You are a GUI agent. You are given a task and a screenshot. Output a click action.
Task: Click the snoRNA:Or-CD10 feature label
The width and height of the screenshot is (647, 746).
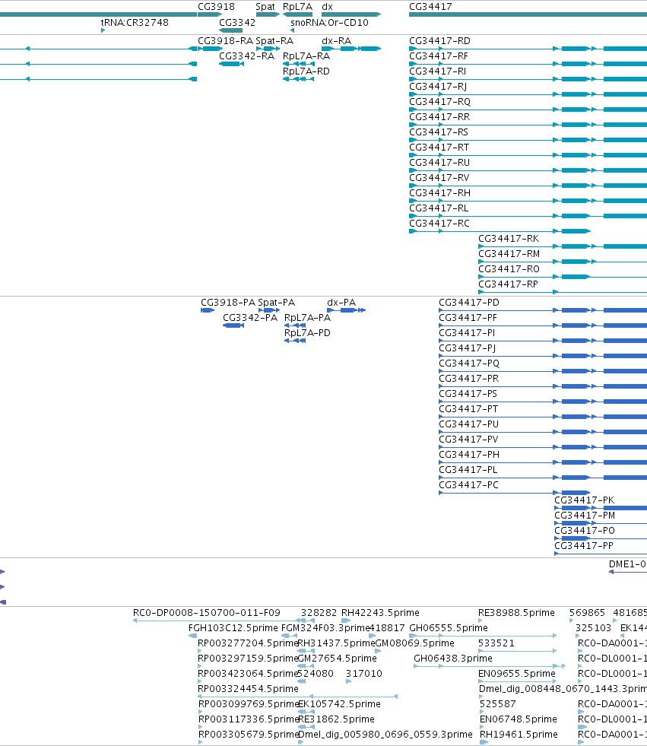[329, 22]
